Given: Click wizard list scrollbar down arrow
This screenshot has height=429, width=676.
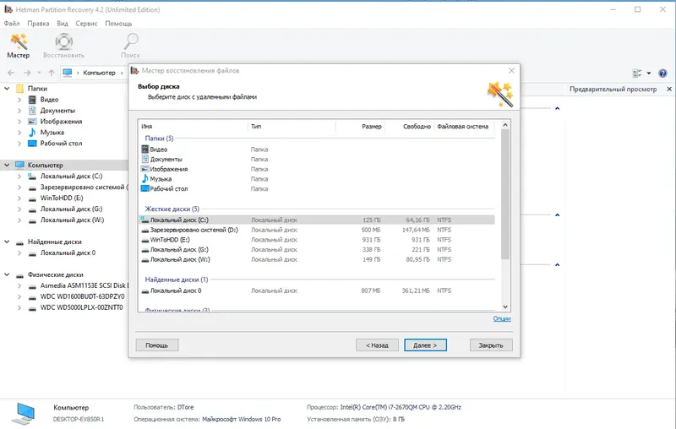Looking at the screenshot, I should [505, 307].
